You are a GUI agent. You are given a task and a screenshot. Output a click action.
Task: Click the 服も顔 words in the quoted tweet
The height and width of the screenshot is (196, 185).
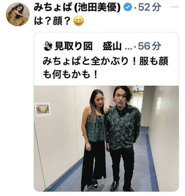[154, 61]
